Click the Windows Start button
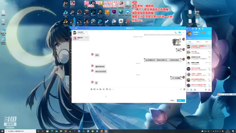 click(x=2, y=131)
